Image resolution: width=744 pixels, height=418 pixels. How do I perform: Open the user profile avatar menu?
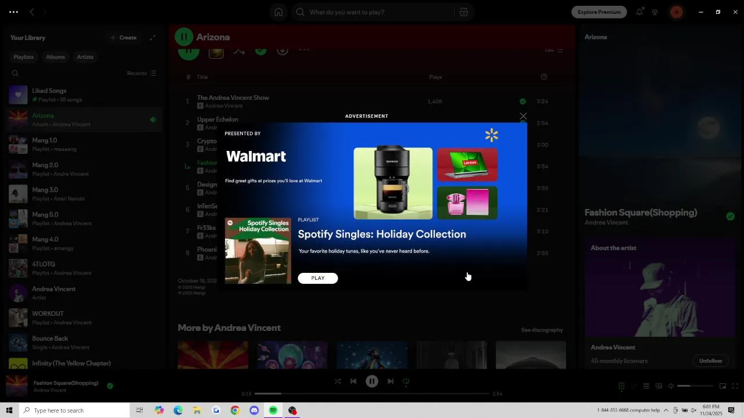pyautogui.click(x=677, y=12)
